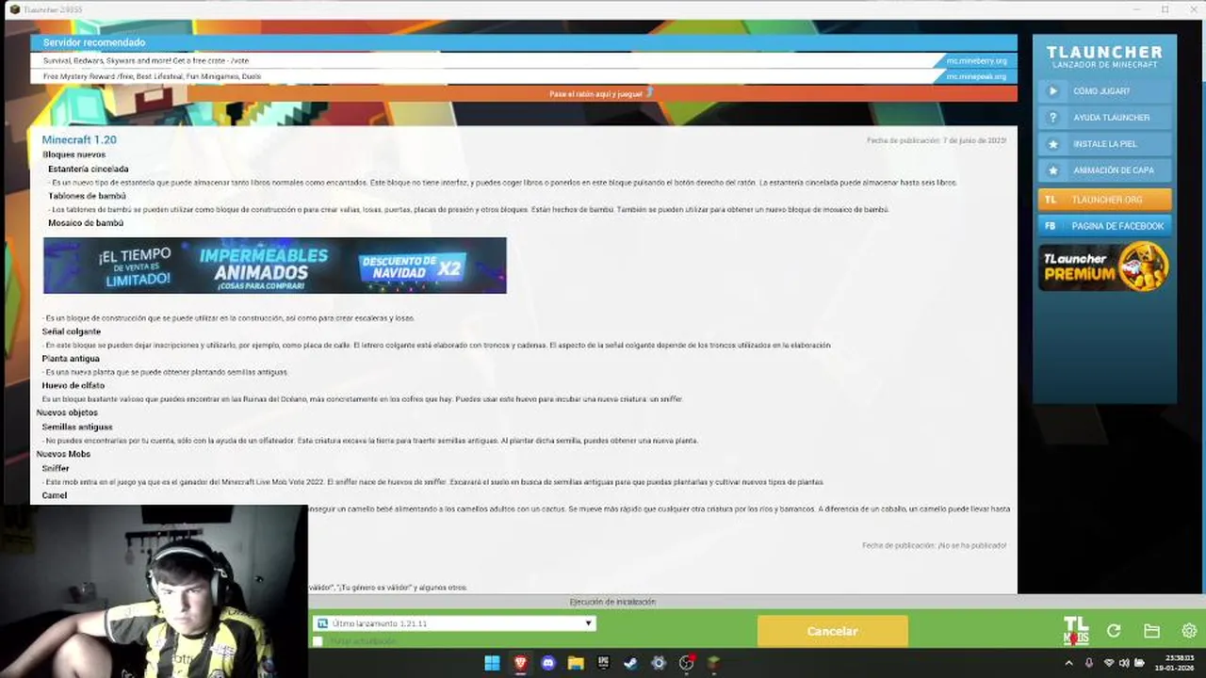Click the Nuevos objetos section title
1206x678 pixels.
point(67,412)
